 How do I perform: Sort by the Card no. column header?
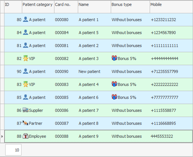(66, 7)
